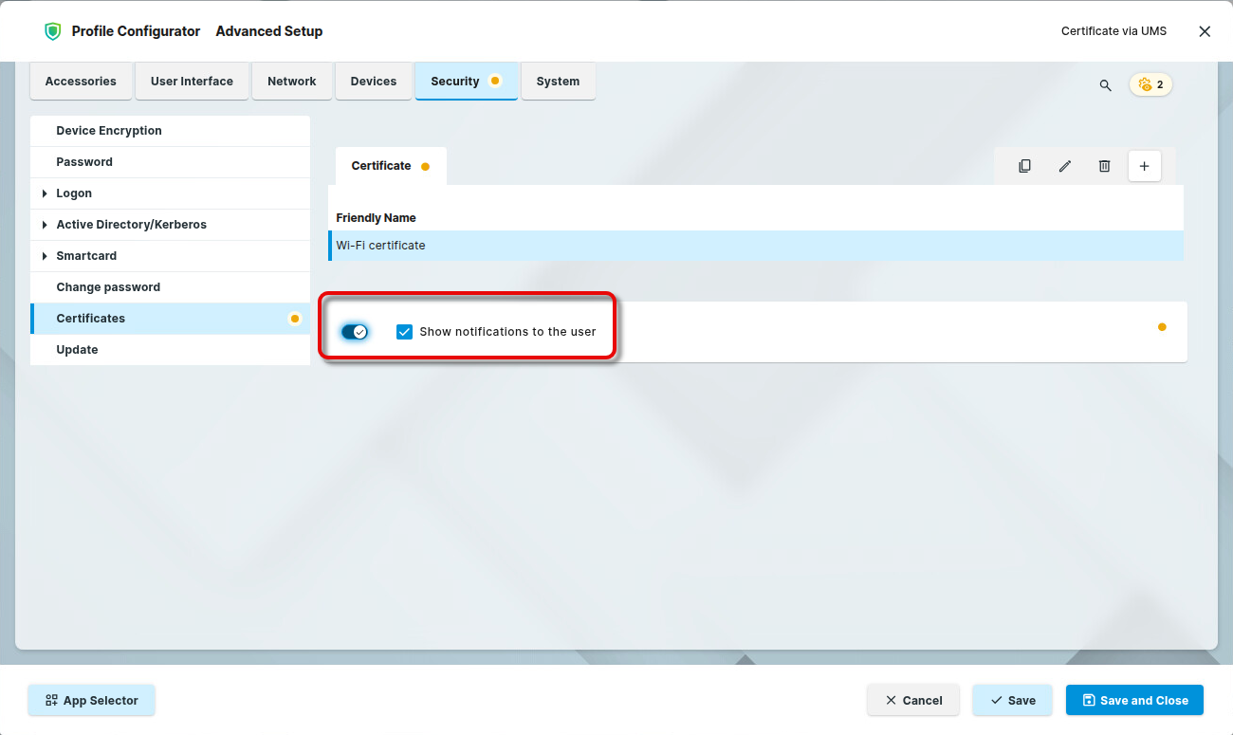Image resolution: width=1233 pixels, height=735 pixels.
Task: Uncheck Show notifications to the user
Action: [405, 332]
